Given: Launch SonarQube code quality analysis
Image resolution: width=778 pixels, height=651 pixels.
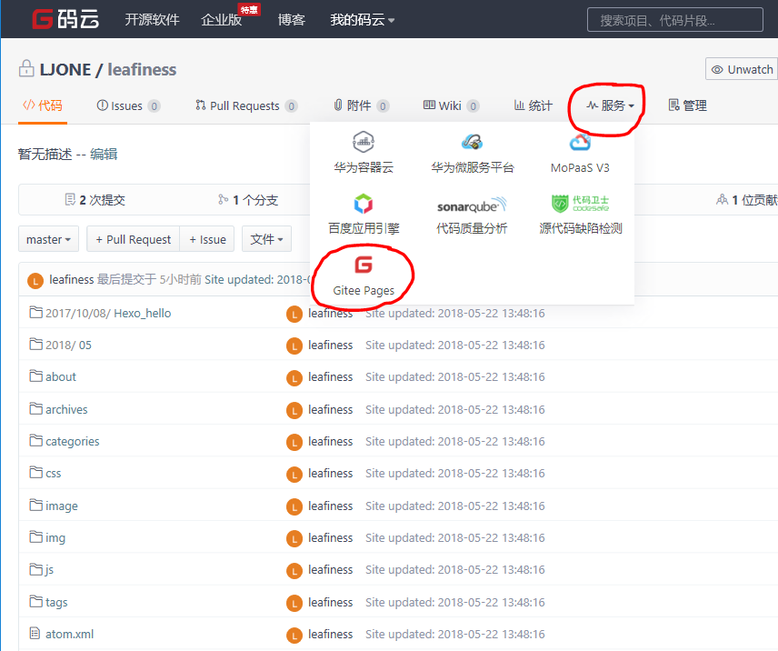Looking at the screenshot, I should (x=472, y=205).
